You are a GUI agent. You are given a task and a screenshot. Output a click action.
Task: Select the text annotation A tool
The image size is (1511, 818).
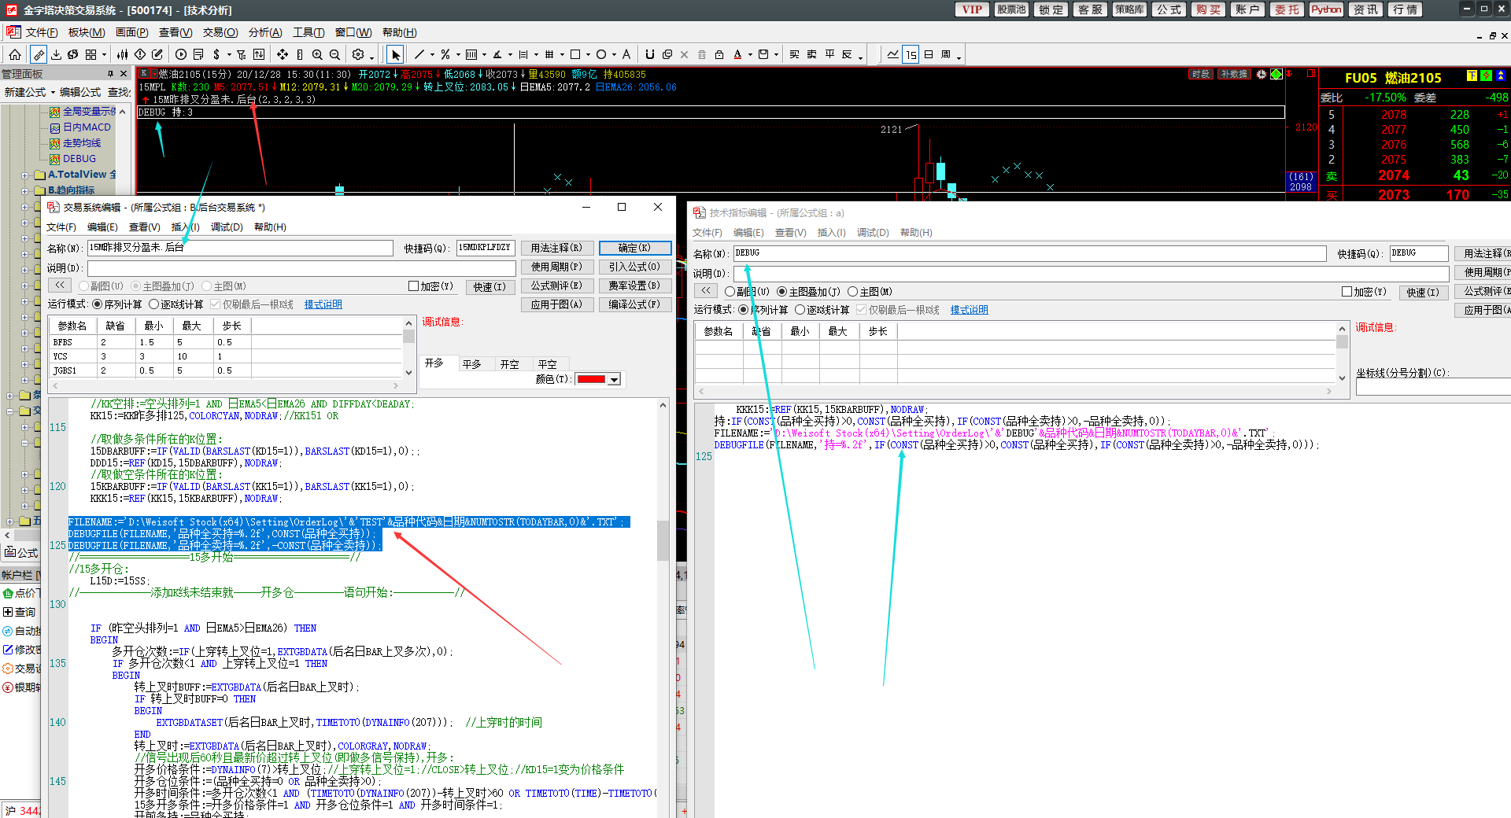click(x=626, y=54)
